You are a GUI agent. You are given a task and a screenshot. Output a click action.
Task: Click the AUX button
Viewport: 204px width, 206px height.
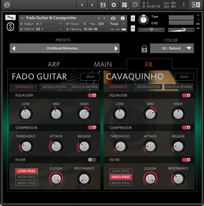pos(198,24)
